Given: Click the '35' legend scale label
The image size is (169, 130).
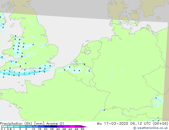Looking at the screenshot, I should click(64, 129).
